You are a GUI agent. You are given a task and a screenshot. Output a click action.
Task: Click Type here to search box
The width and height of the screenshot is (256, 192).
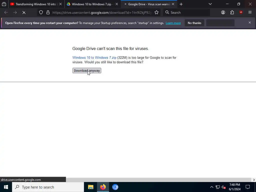[x=48, y=187]
